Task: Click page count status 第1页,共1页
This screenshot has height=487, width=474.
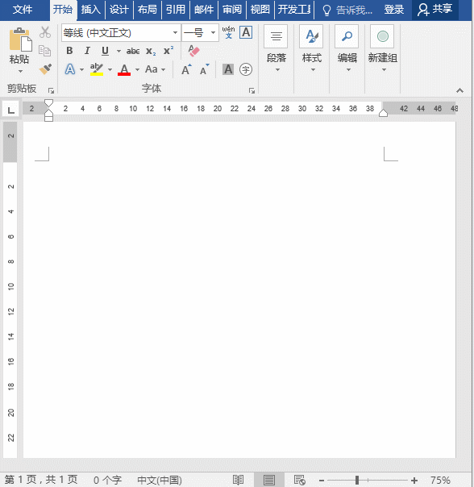Action: [x=41, y=480]
